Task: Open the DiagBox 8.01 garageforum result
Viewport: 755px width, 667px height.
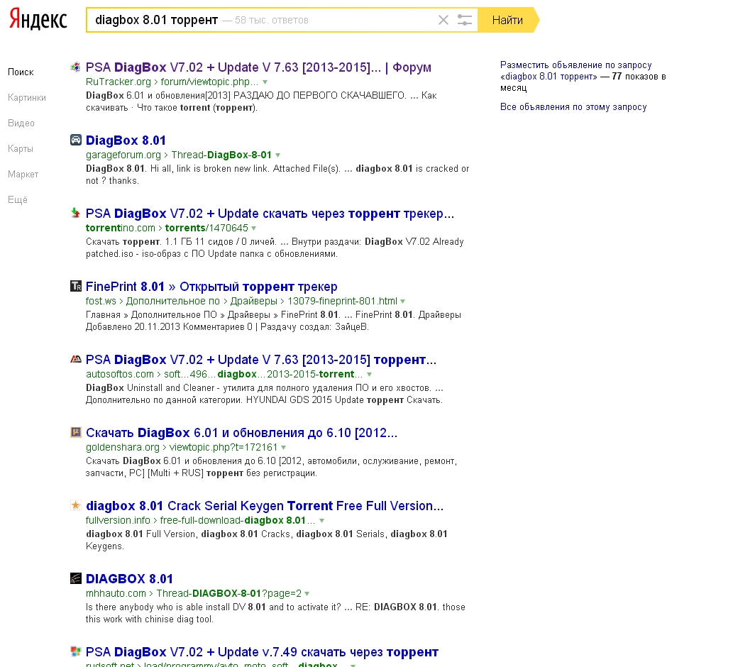Action: tap(126, 140)
